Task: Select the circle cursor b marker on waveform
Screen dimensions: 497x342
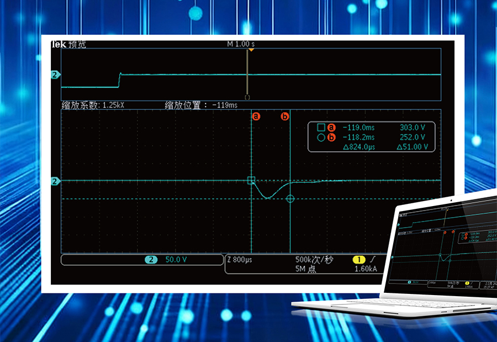Action: [x=290, y=199]
